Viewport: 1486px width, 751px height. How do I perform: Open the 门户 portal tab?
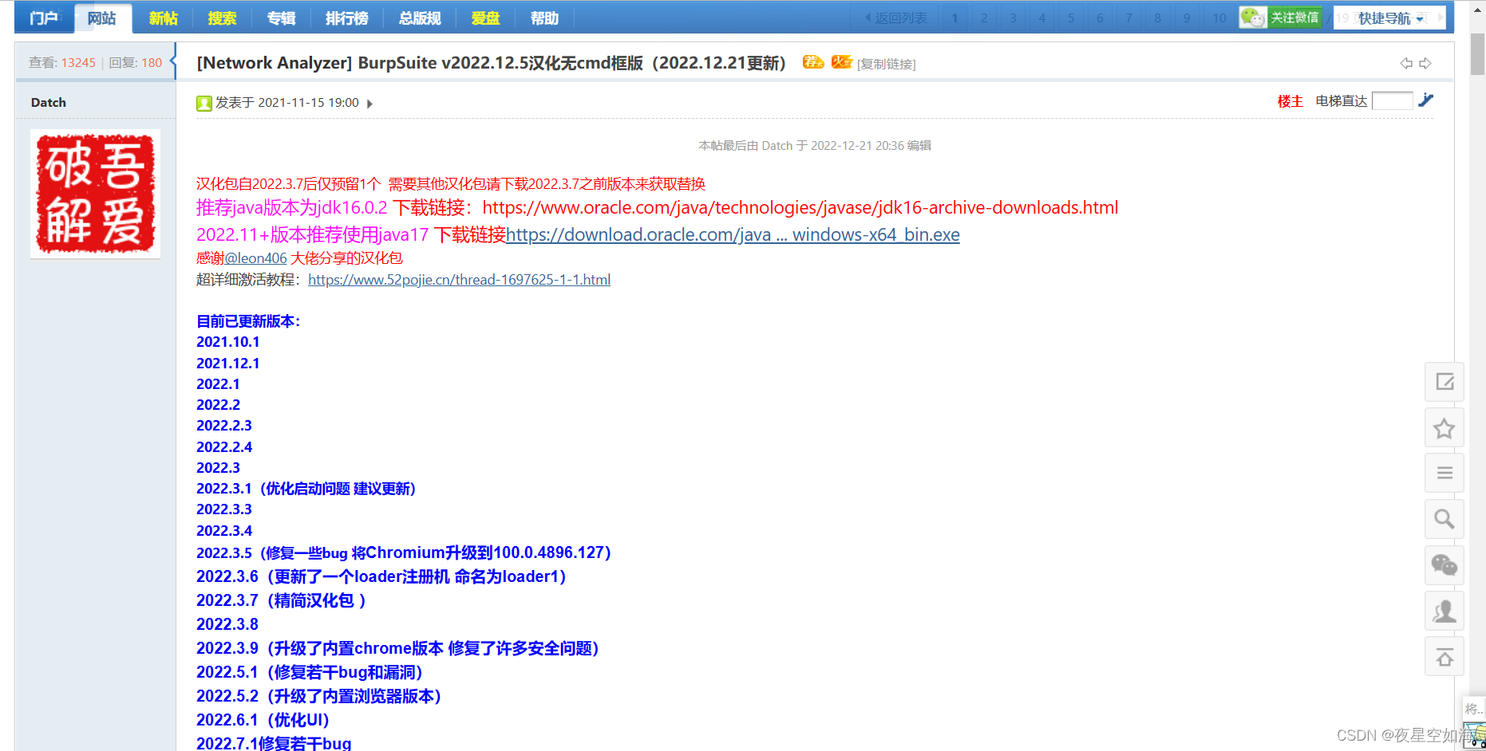[44, 18]
